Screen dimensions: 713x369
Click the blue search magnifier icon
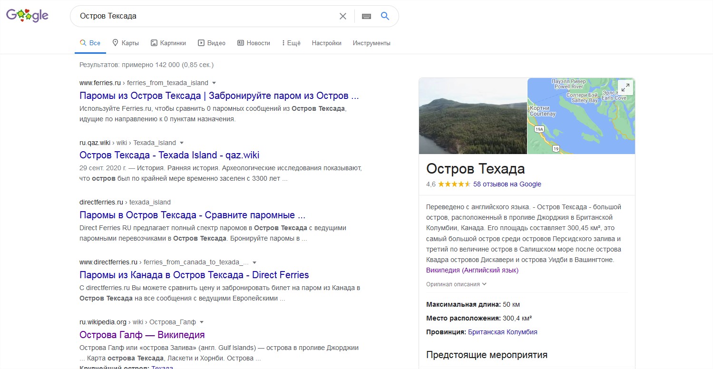(385, 16)
